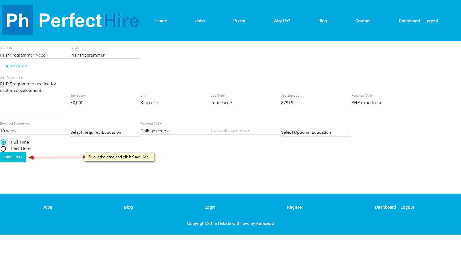The width and height of the screenshot is (461, 254).
Task: Select the Part Time radio button
Action: (x=3, y=149)
